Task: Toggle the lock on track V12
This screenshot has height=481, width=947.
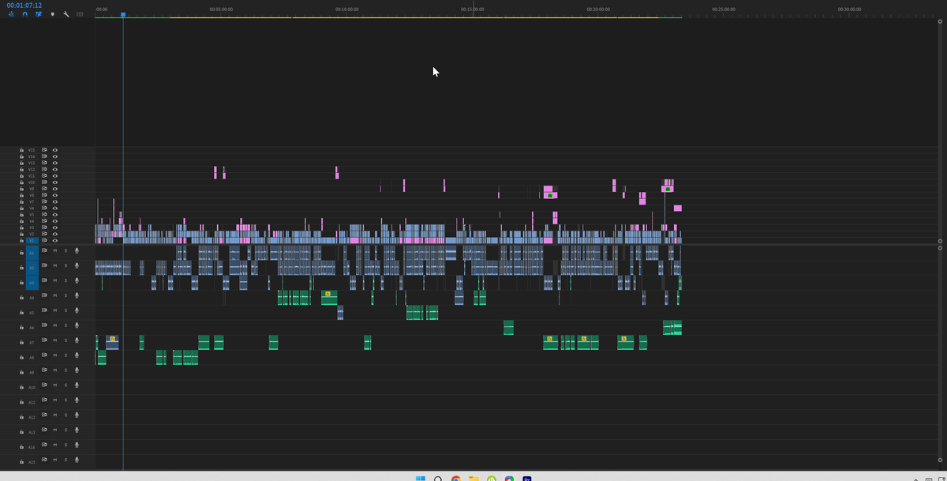Action: coord(21,169)
